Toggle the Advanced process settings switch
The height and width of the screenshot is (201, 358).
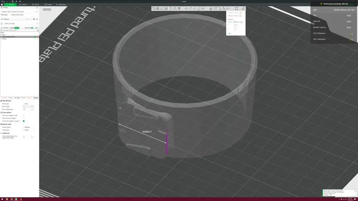32,28
